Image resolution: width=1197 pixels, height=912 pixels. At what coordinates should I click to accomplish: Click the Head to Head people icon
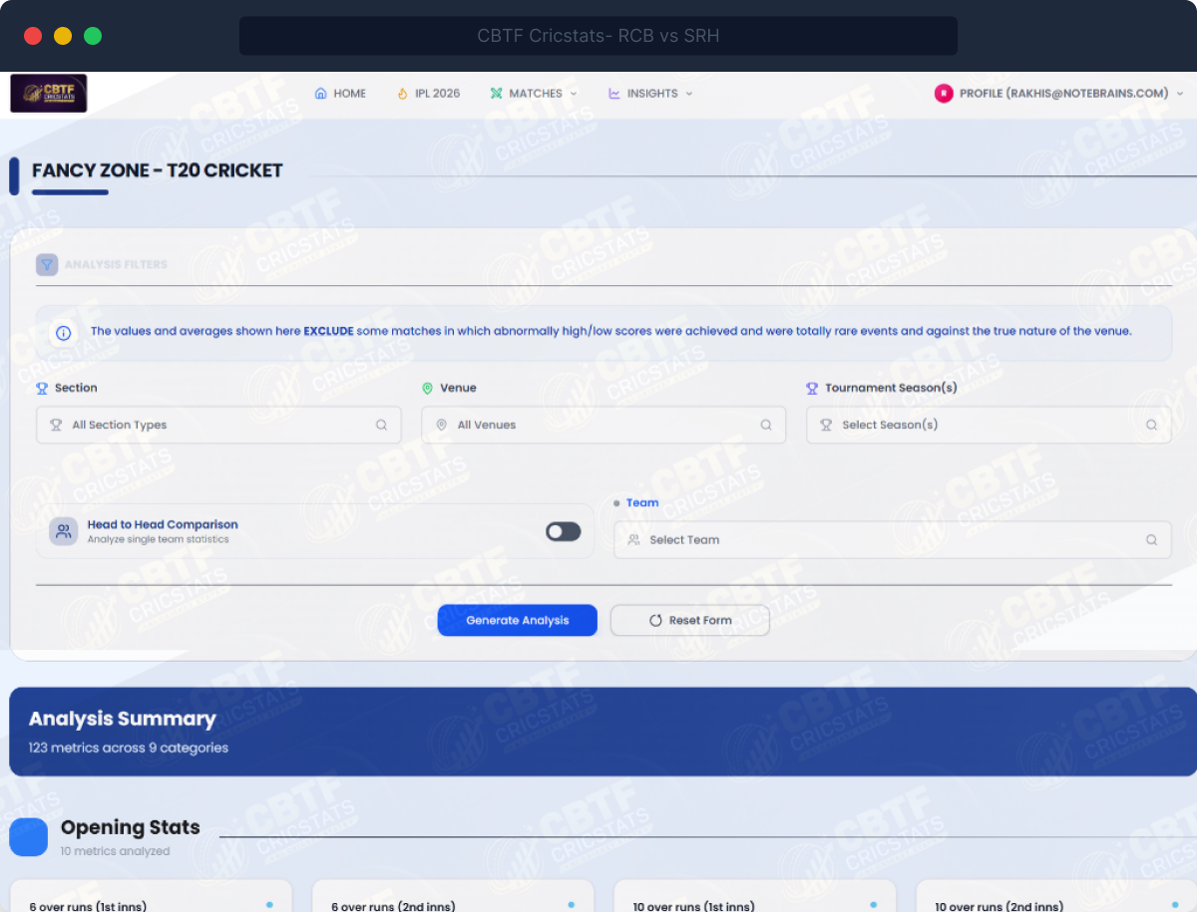(64, 531)
